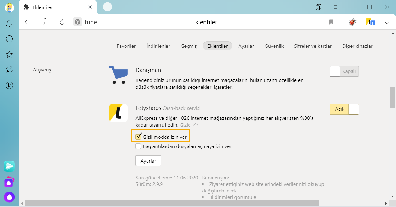The width and height of the screenshot is (396, 207).
Task: Switch to the Ayarlar tab
Action: tap(246, 46)
